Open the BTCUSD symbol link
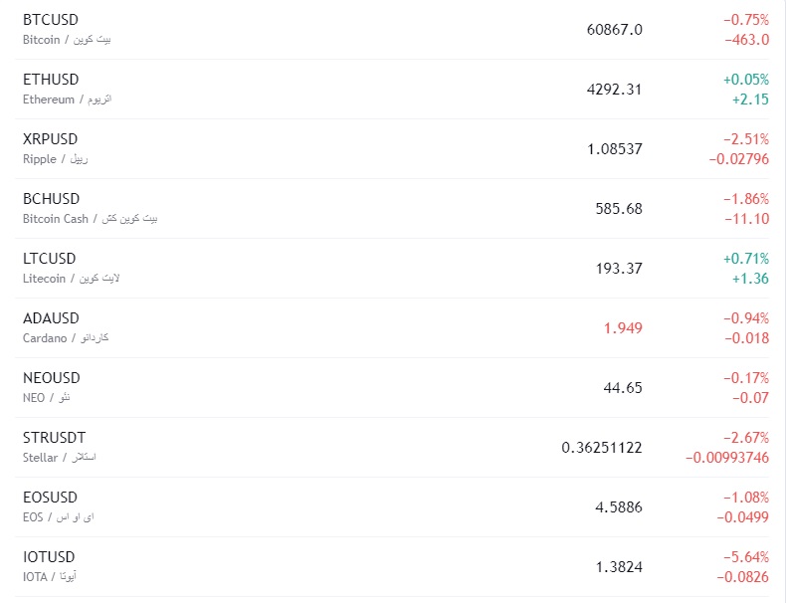 point(51,20)
